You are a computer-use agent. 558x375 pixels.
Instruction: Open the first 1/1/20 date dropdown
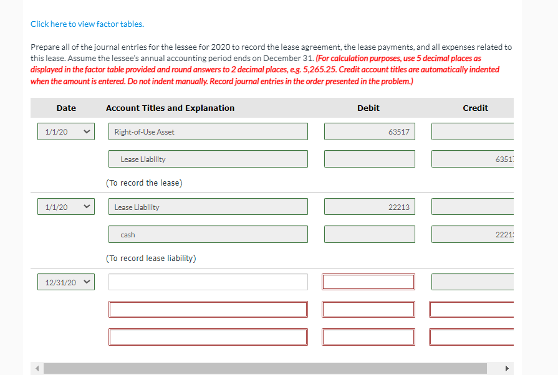pos(65,131)
